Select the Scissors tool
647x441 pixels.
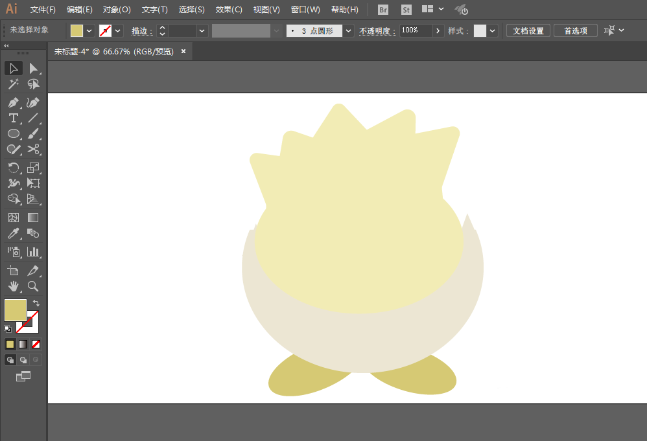click(x=33, y=149)
